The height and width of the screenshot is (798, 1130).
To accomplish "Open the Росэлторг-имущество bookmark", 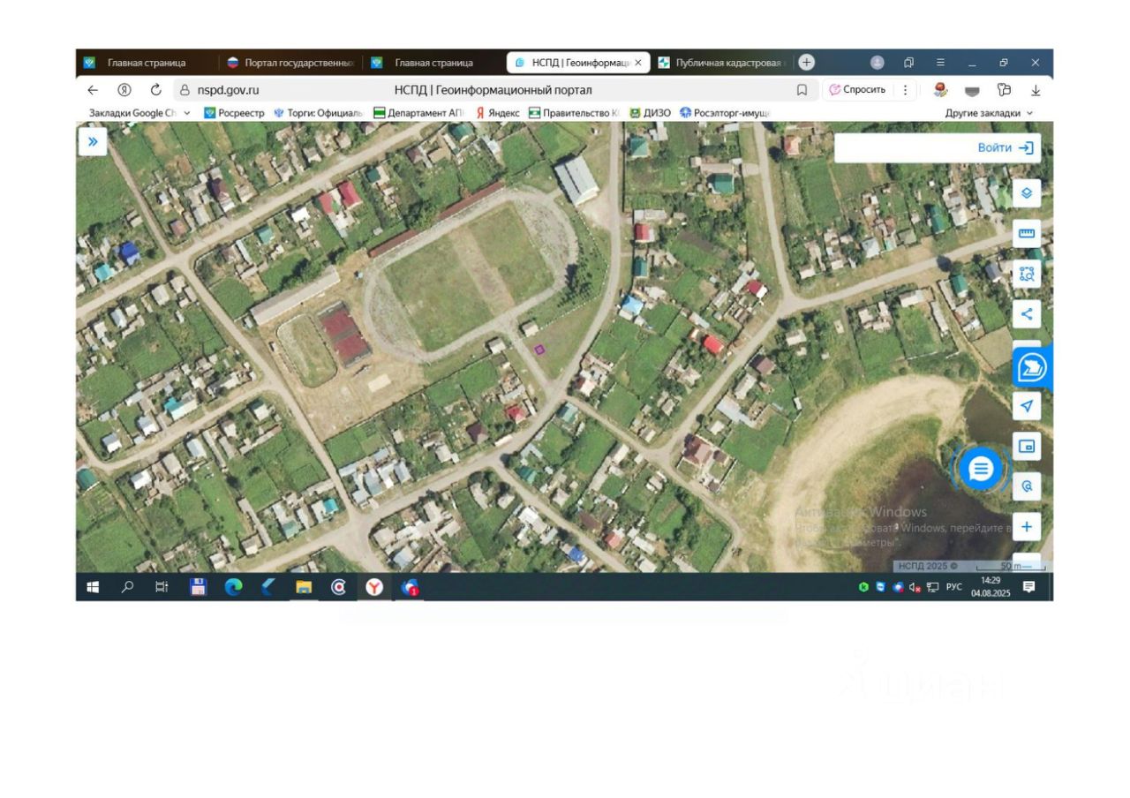I will [x=726, y=113].
